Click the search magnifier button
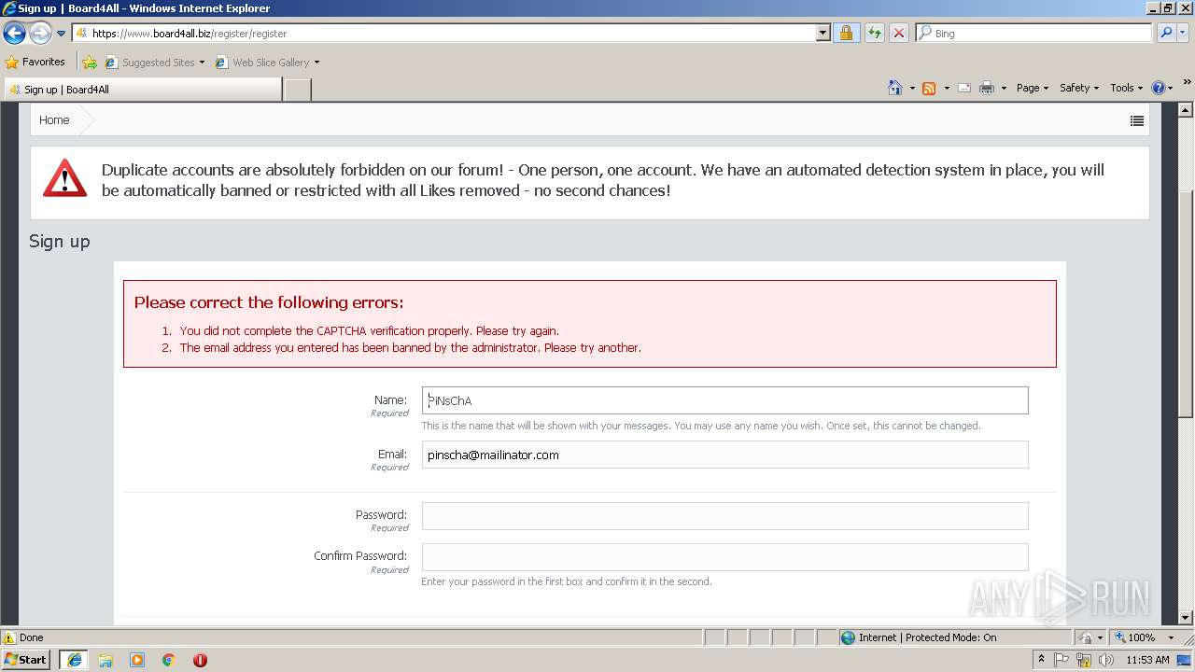Image resolution: width=1195 pixels, height=672 pixels. click(1165, 34)
